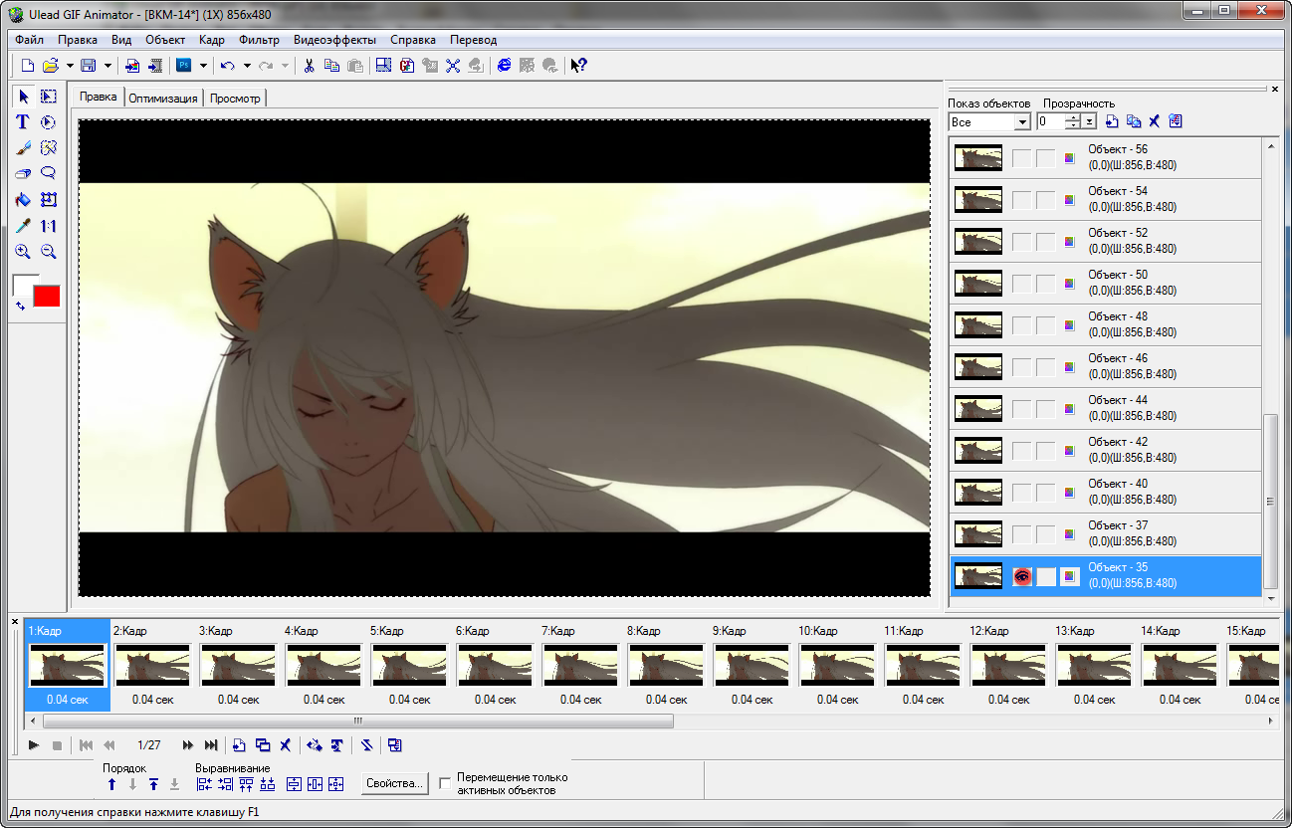Select the Объект - 46 row
This screenshot has width=1292, height=828.
tap(1105, 366)
